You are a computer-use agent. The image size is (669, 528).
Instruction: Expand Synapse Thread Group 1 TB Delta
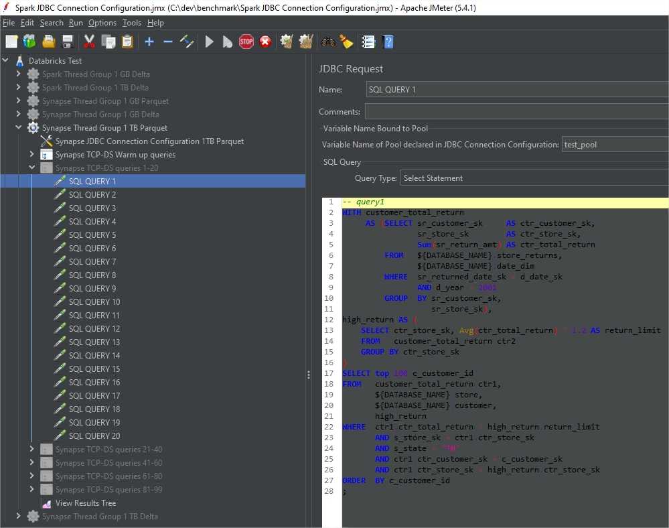[18, 516]
